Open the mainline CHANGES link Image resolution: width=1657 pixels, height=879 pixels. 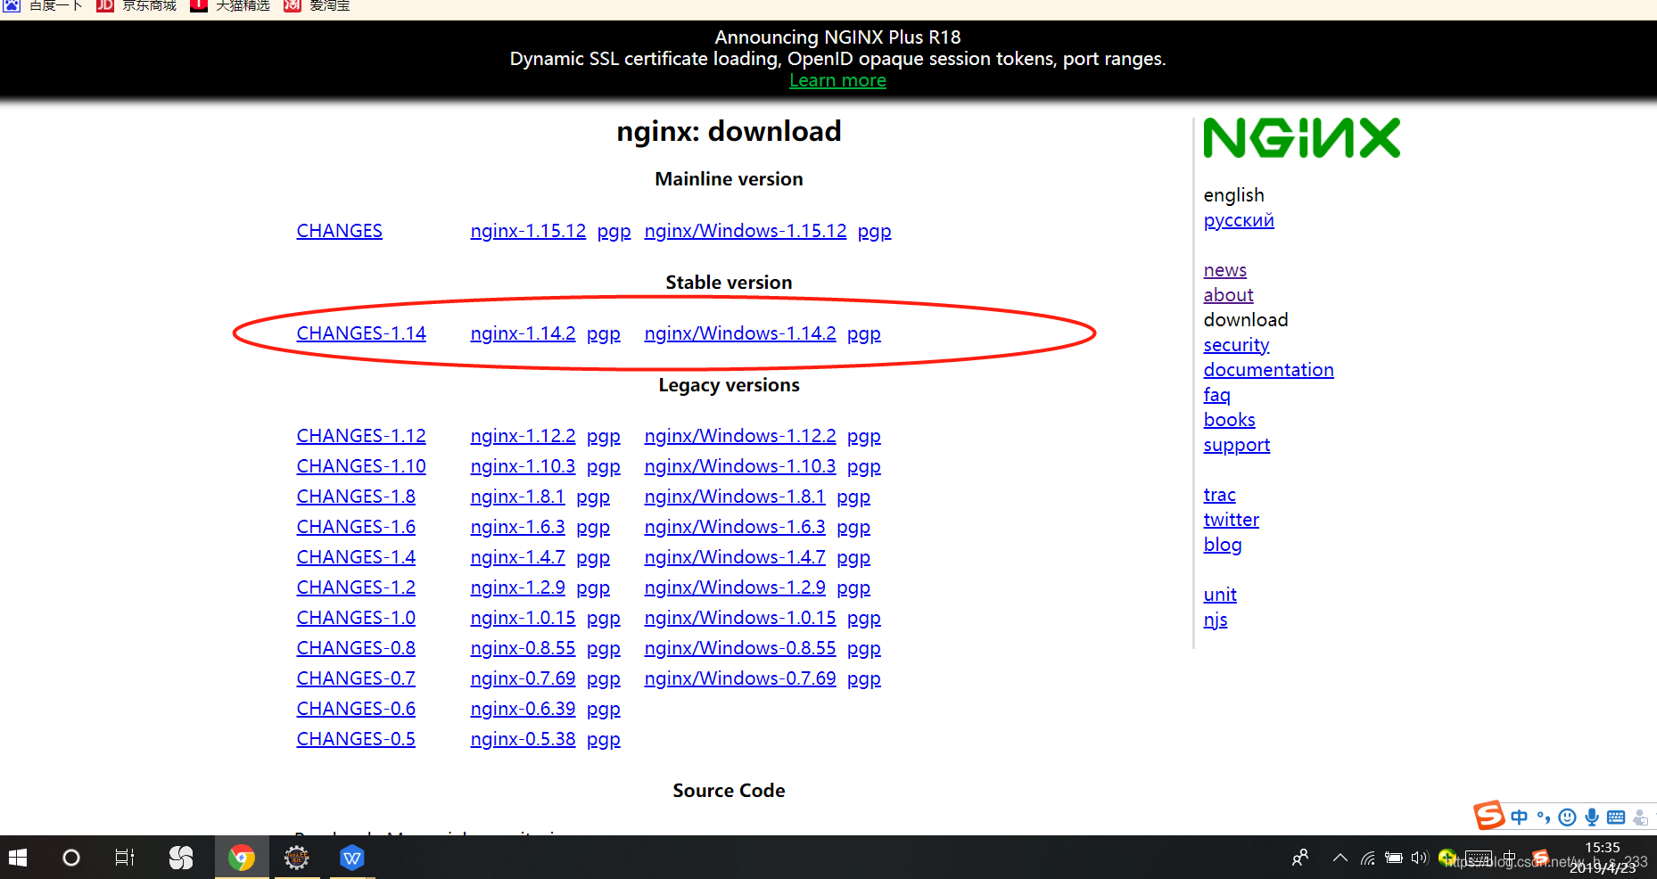tap(340, 231)
